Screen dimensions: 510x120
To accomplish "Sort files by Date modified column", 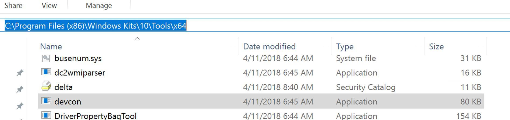I will point(269,47).
